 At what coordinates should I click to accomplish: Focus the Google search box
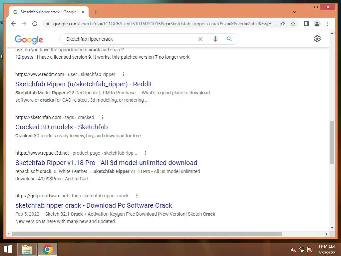tap(131, 39)
